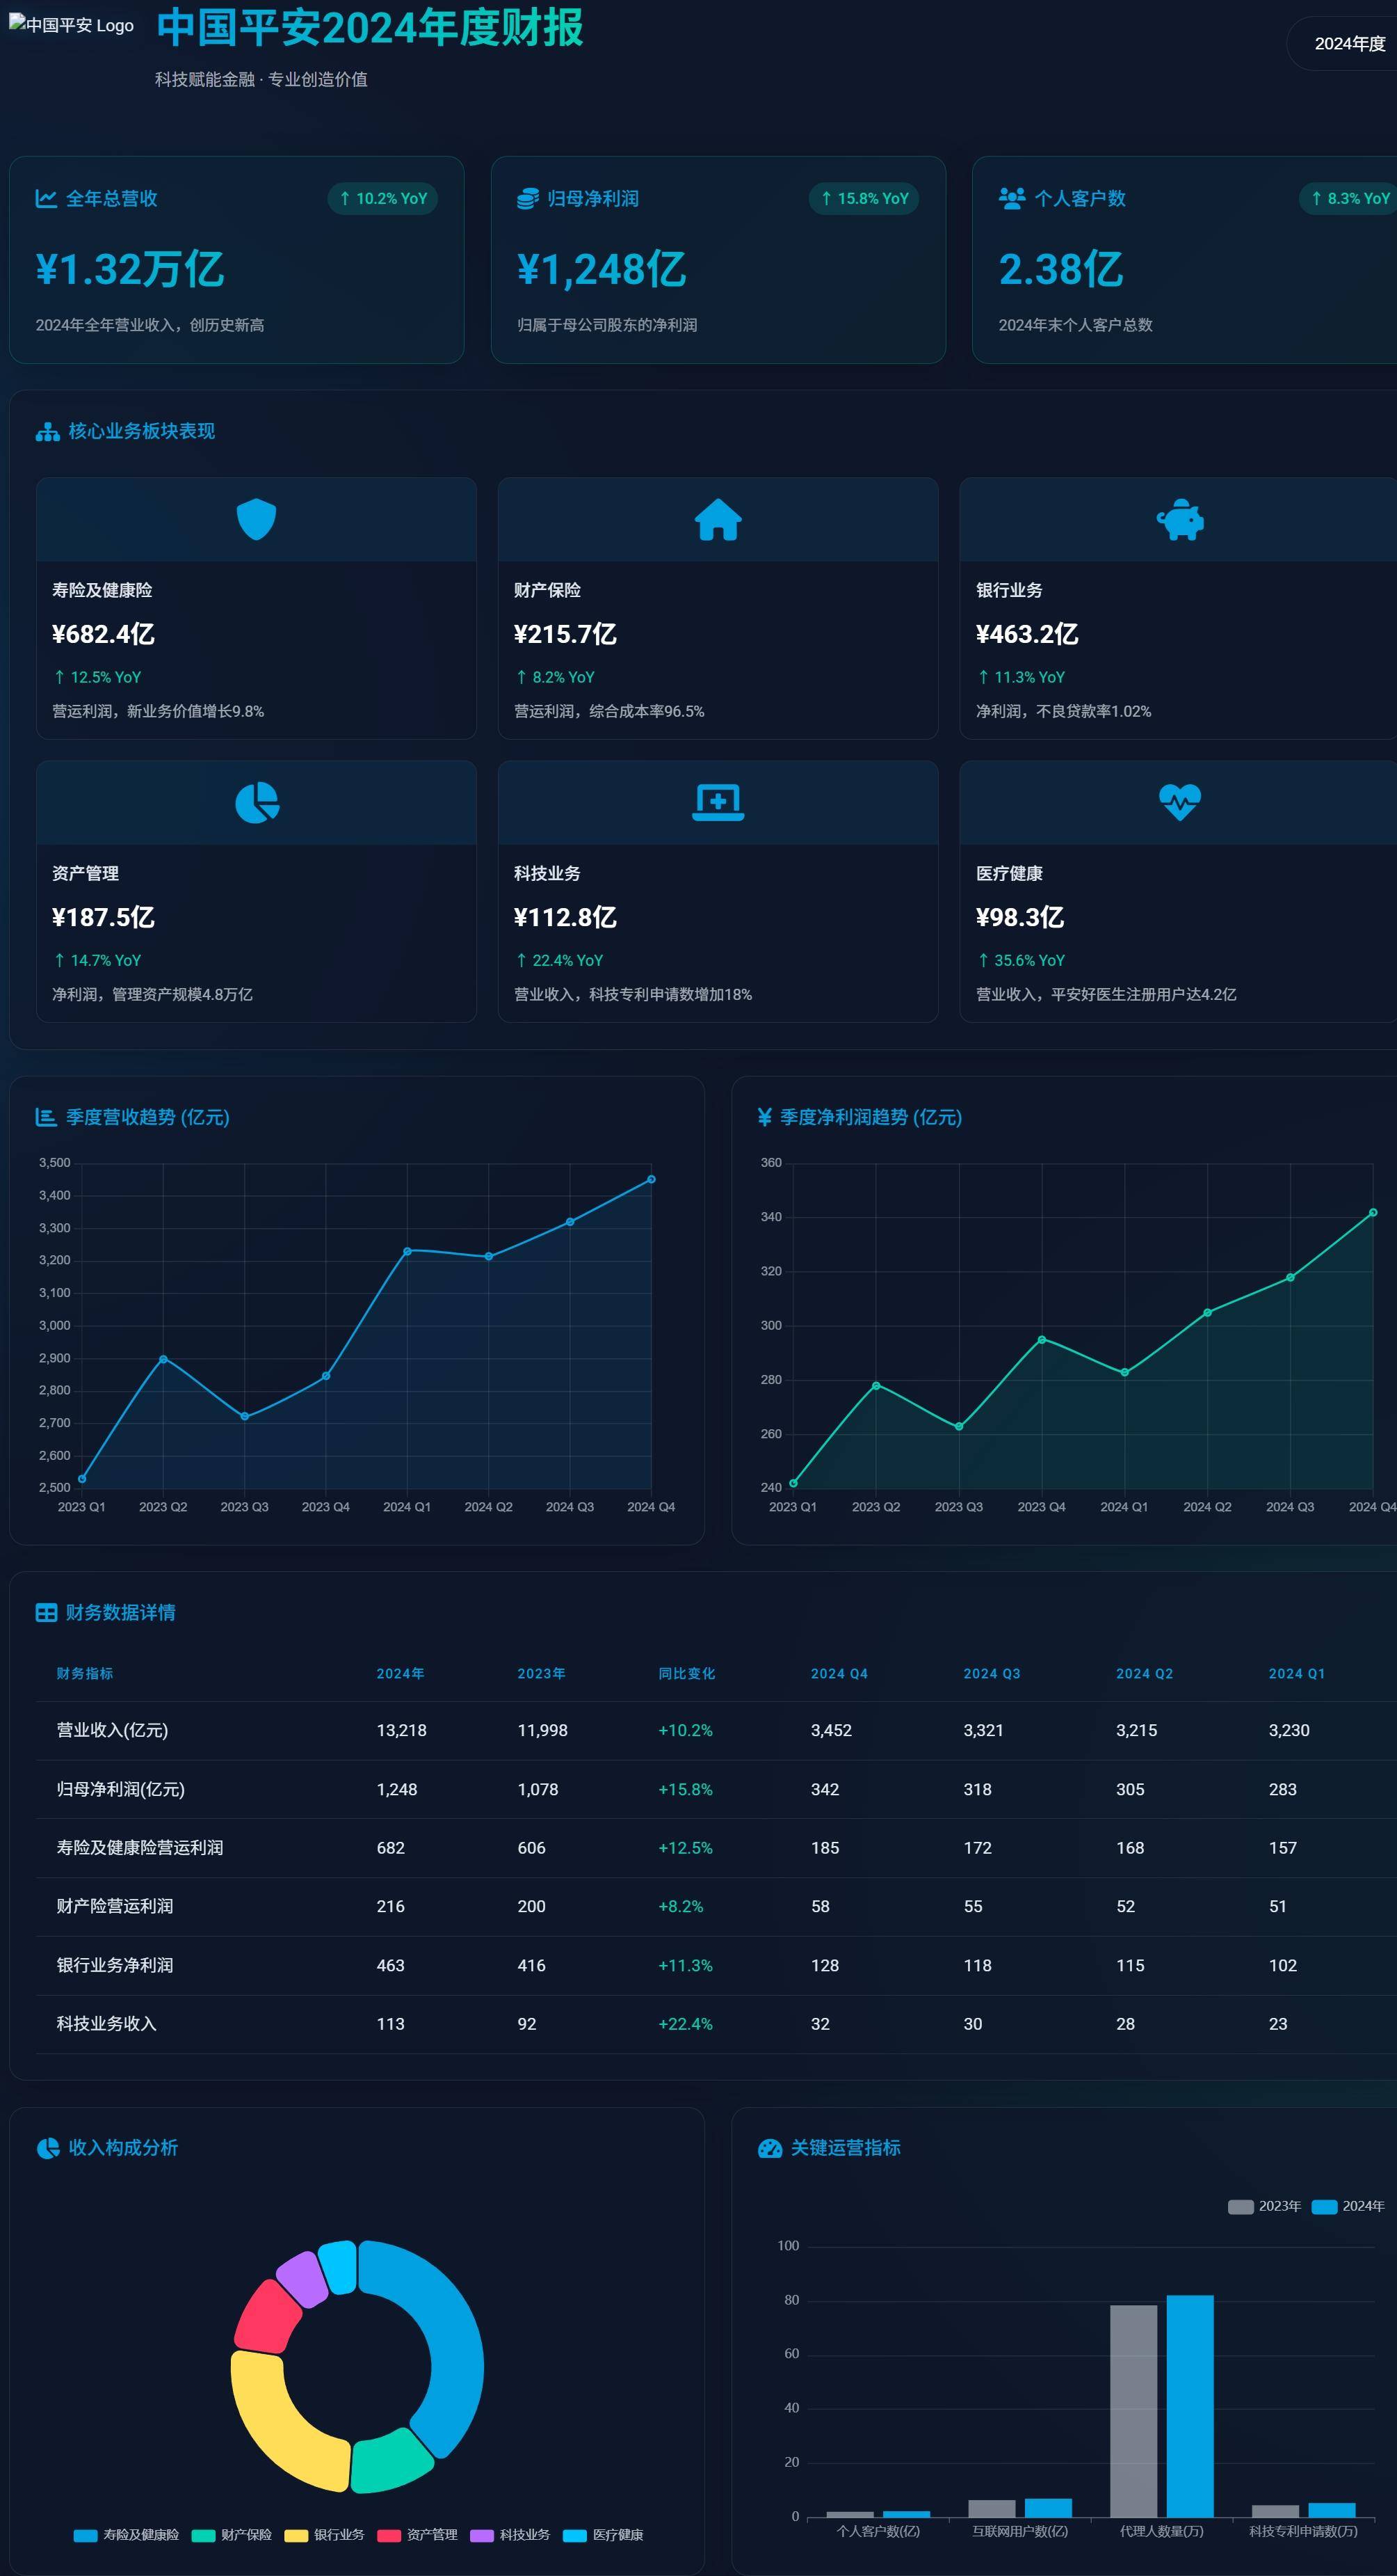Click the shield icon for 寿险及健康险
Image resolution: width=1397 pixels, height=2576 pixels.
click(256, 519)
